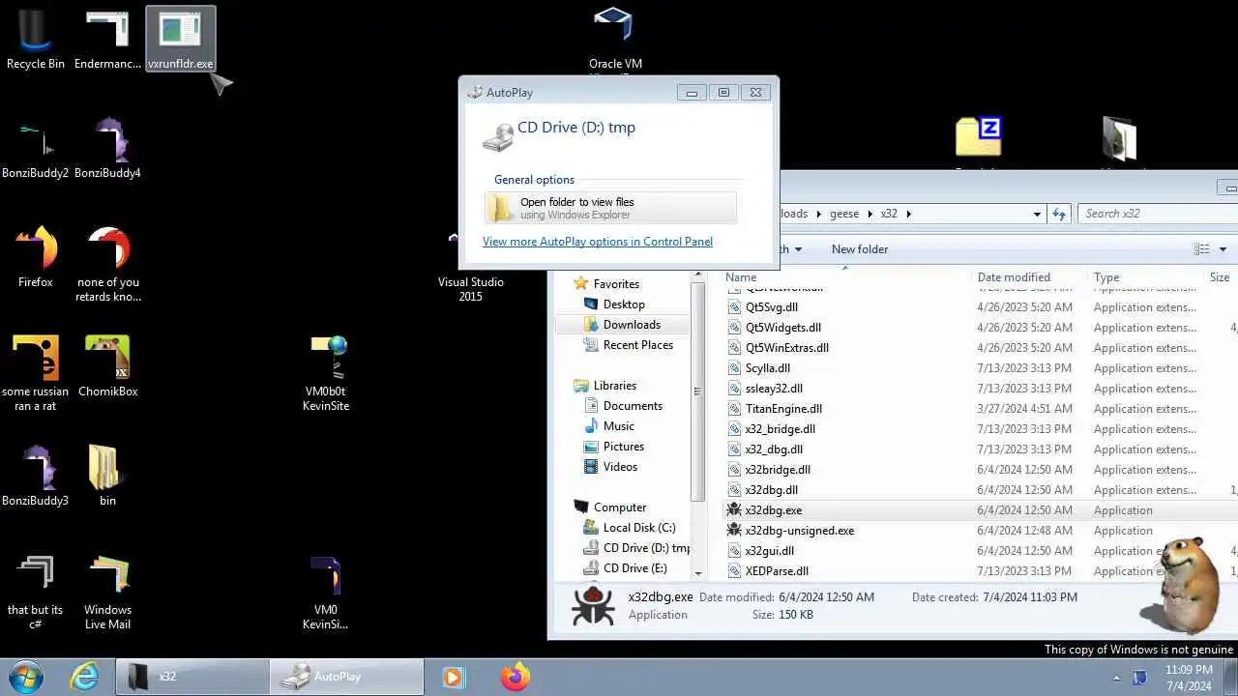Viewport: 1238px width, 696px height.
Task: Open the address bar history dropdown
Action: [1037, 214]
